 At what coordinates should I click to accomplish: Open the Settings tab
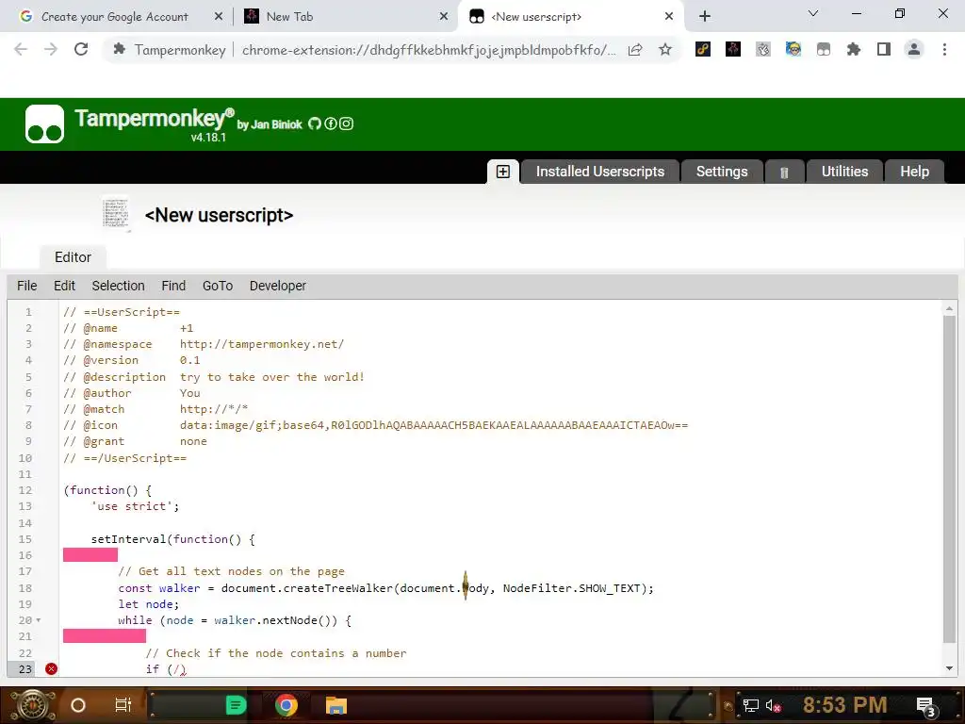(x=722, y=172)
